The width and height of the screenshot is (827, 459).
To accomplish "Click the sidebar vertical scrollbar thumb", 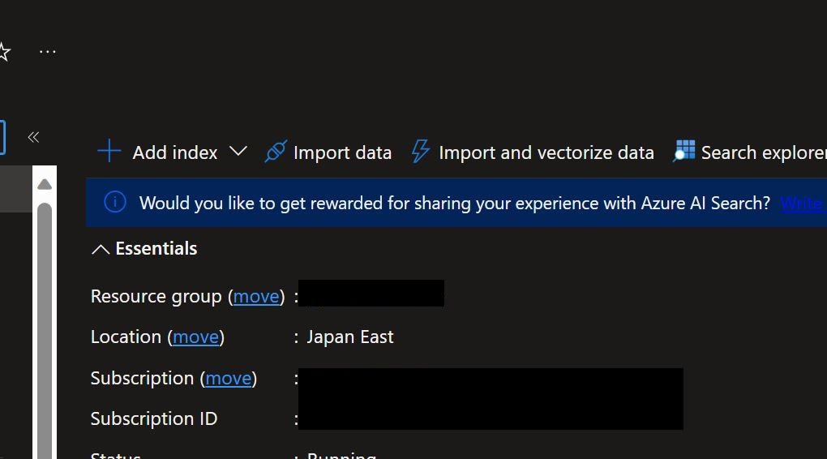I will pyautogui.click(x=45, y=331).
